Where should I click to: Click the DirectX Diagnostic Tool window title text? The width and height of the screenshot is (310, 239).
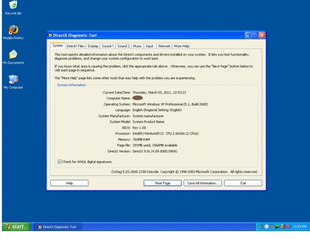coord(75,35)
